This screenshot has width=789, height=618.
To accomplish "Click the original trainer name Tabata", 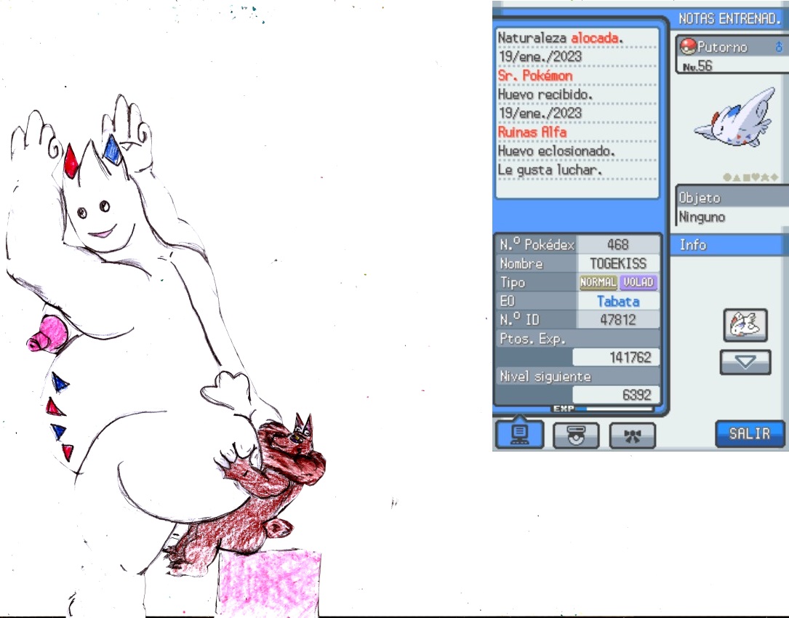I will click(618, 302).
